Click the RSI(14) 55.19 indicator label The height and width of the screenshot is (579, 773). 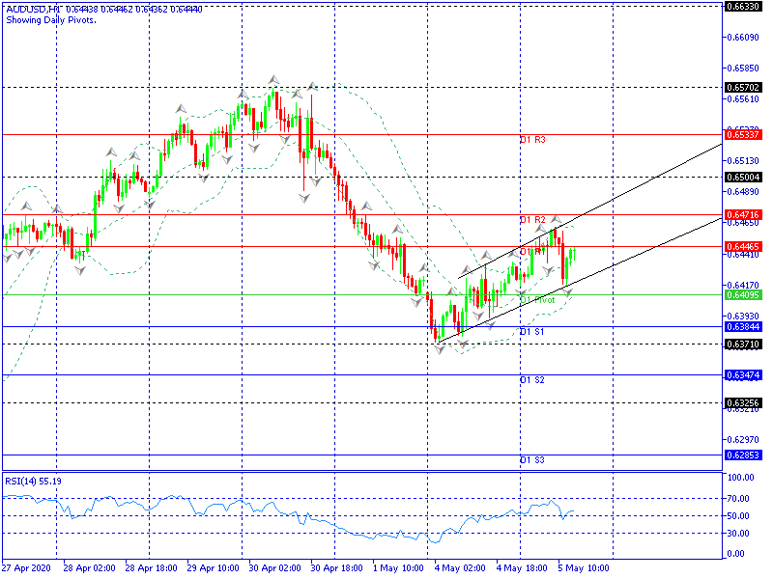pyautogui.click(x=34, y=481)
